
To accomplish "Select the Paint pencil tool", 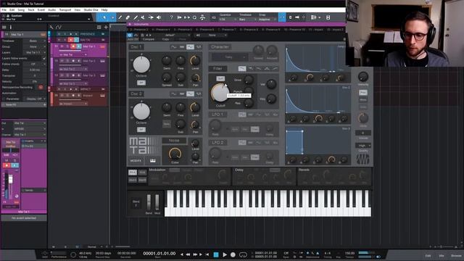I will (x=136, y=17).
